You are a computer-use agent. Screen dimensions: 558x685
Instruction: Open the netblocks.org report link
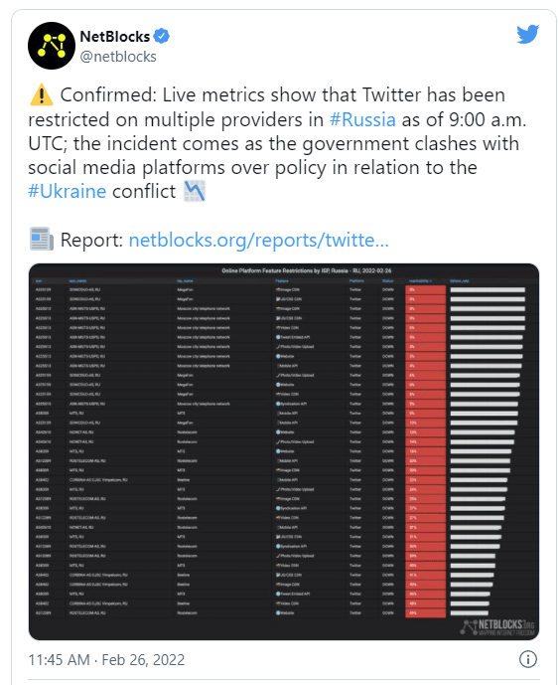[x=258, y=240]
